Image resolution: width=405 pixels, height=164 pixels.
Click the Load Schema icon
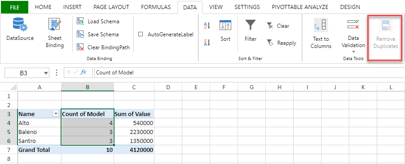pos(80,21)
